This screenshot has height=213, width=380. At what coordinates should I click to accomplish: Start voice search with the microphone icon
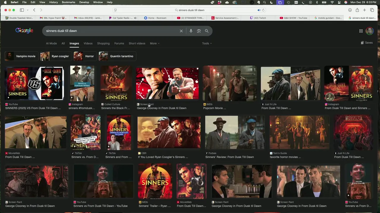191,31
